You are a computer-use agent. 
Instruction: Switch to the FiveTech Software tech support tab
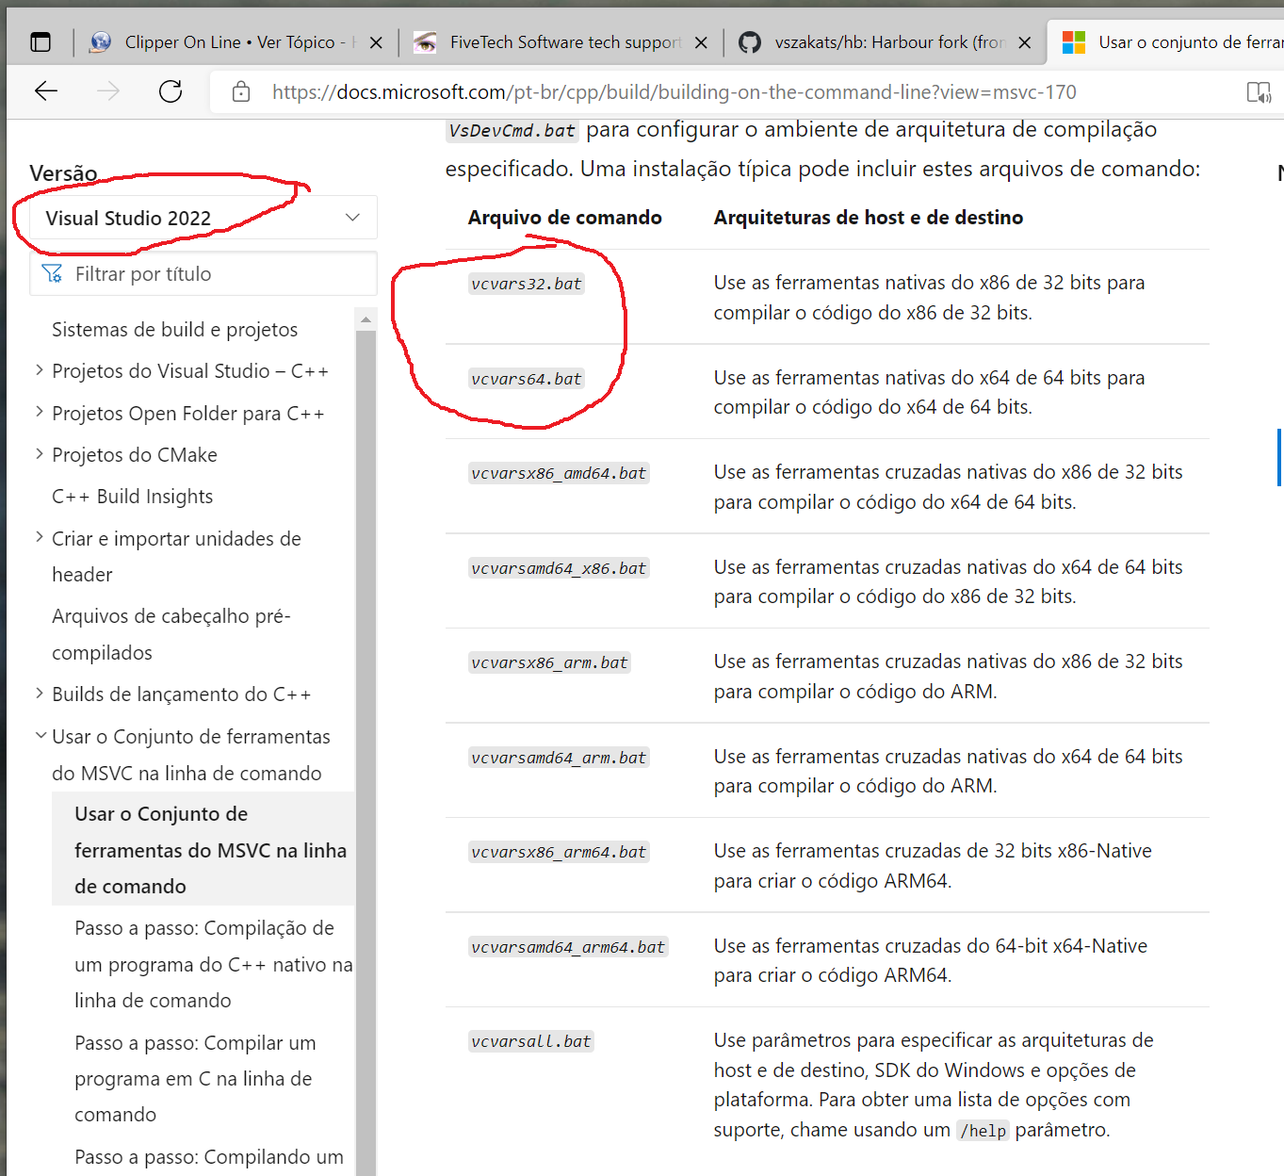click(x=561, y=42)
